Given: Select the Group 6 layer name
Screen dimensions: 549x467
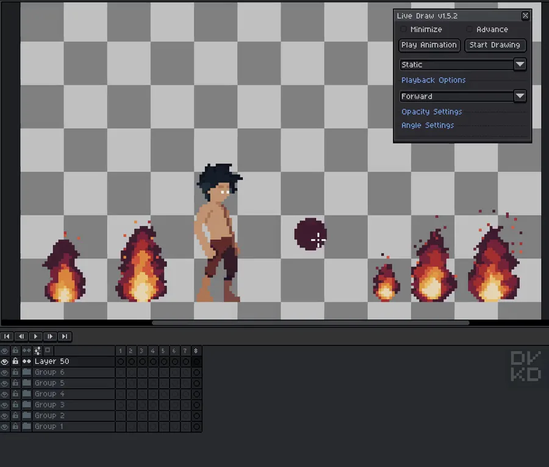Looking at the screenshot, I should [x=49, y=372].
